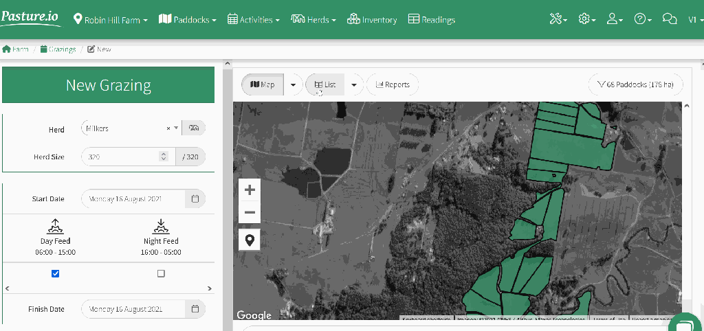Zoom in on the map

pos(250,190)
